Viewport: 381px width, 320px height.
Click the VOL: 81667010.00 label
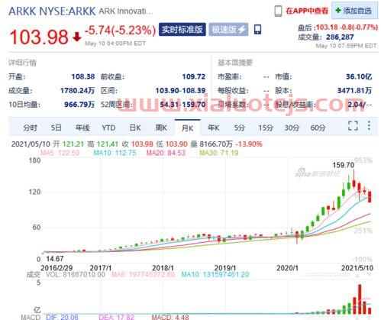[76, 274]
